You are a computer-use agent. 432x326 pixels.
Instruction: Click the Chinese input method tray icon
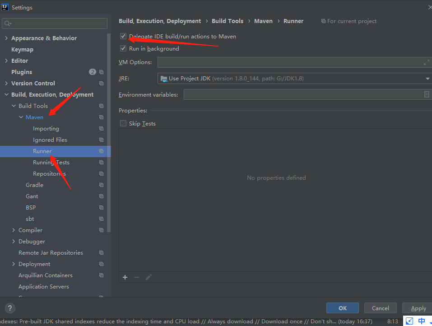coord(421,321)
